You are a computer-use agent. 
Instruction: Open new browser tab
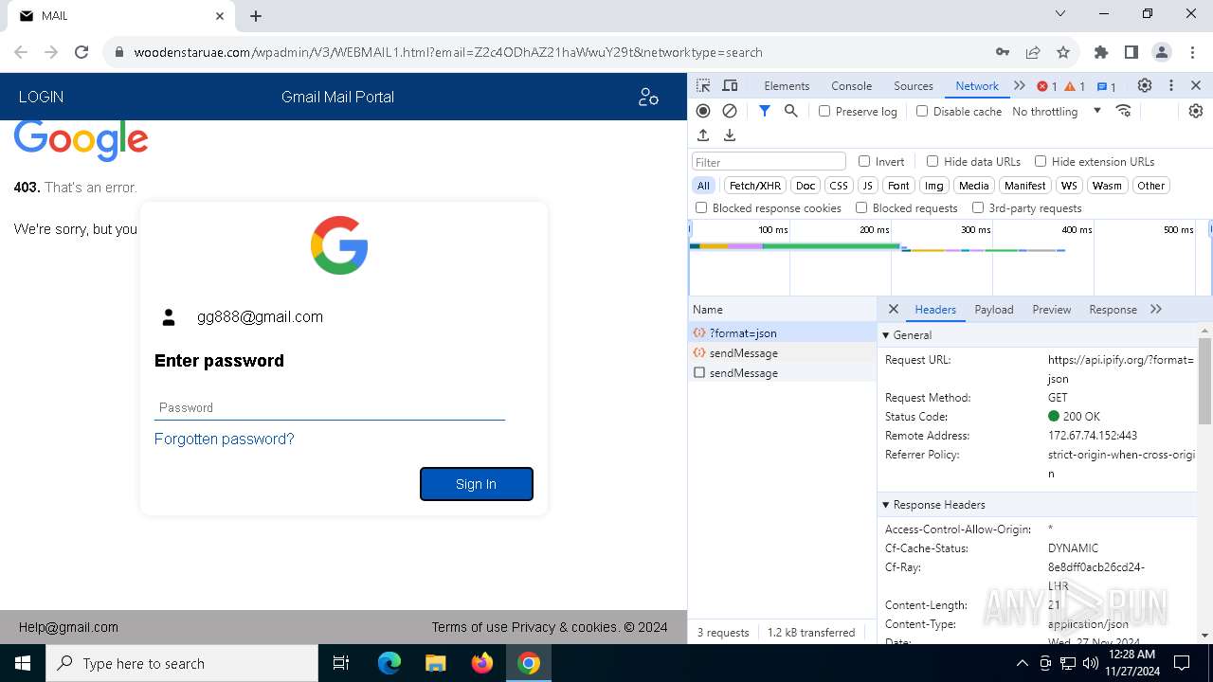pos(256,16)
